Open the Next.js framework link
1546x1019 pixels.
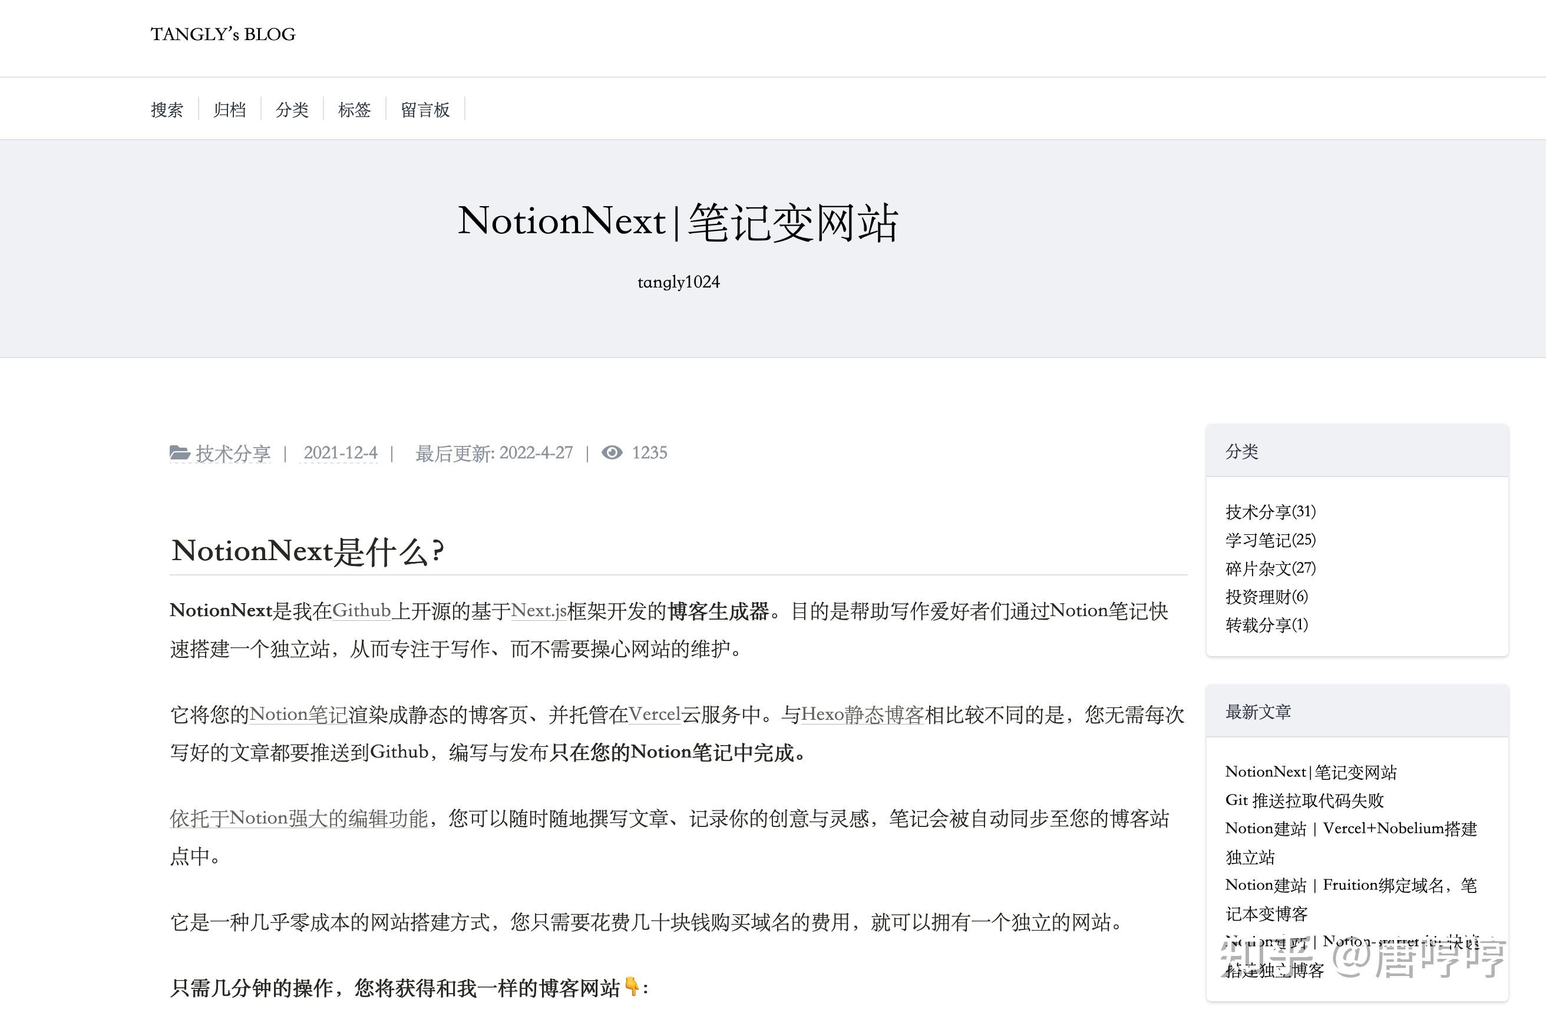point(538,611)
